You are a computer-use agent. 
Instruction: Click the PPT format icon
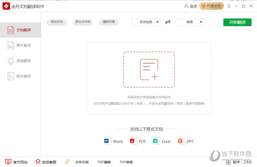[x=182, y=141]
